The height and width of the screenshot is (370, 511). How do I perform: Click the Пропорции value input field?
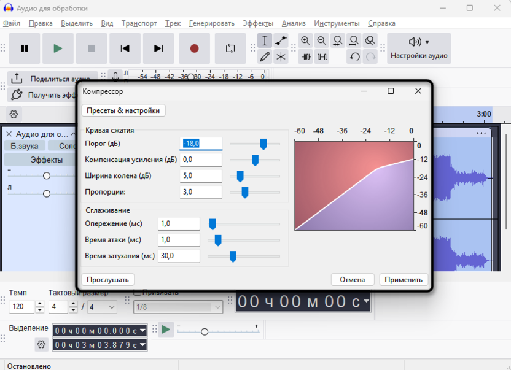pyautogui.click(x=201, y=192)
